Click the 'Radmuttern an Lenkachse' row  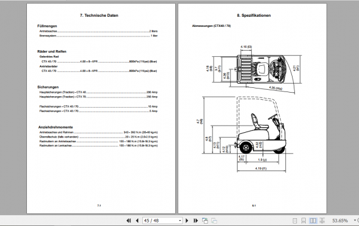[99, 145]
